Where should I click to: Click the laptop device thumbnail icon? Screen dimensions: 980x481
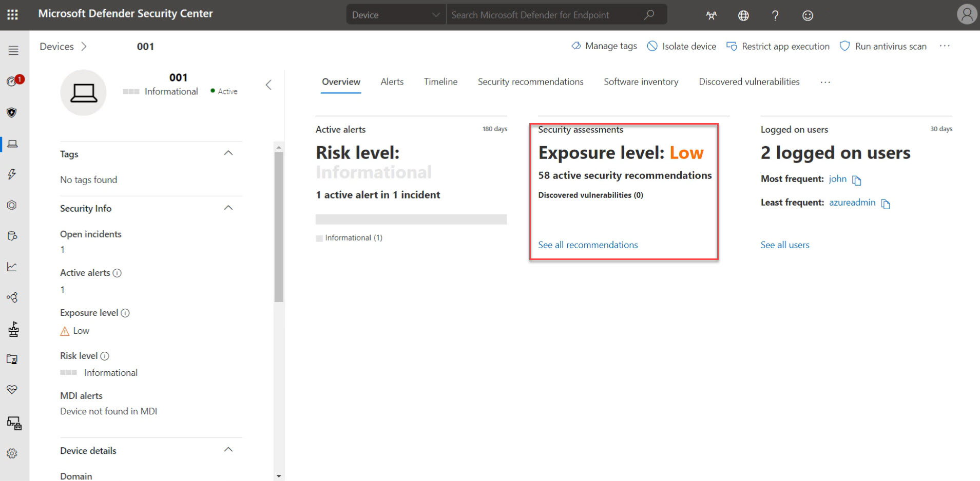pos(83,93)
